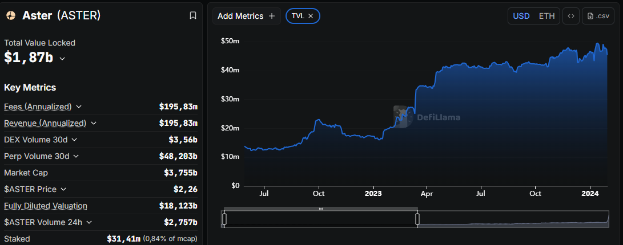Switch chart currency to USD
623x245 pixels.
tap(521, 17)
